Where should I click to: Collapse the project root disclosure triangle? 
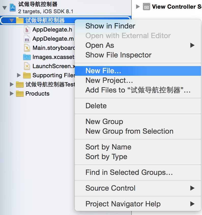pyautogui.click(x=4, y=7)
